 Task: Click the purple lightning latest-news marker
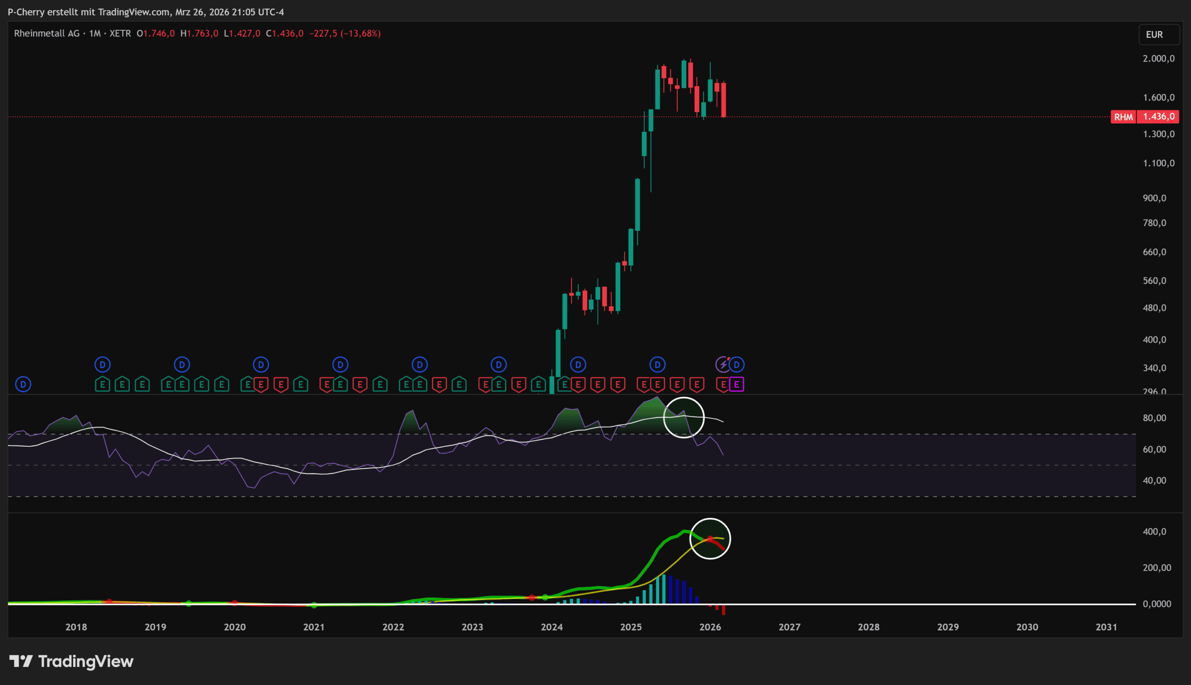point(722,364)
